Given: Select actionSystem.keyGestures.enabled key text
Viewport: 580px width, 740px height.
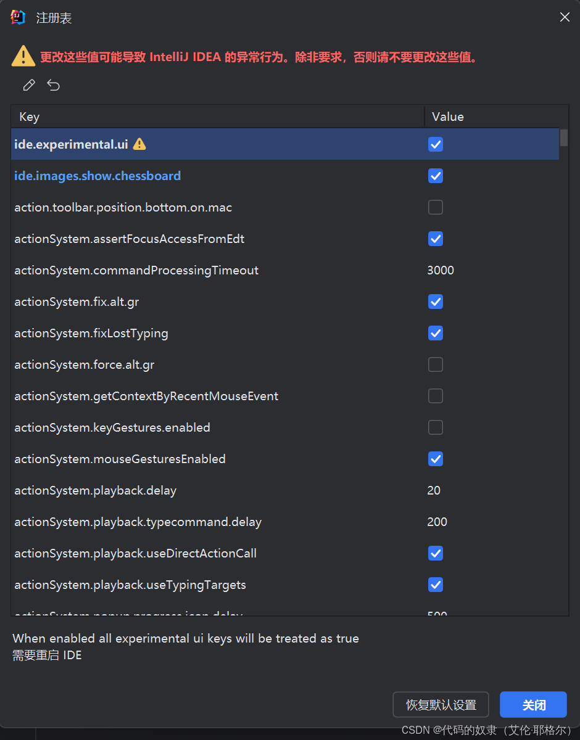Looking at the screenshot, I should click(x=112, y=427).
